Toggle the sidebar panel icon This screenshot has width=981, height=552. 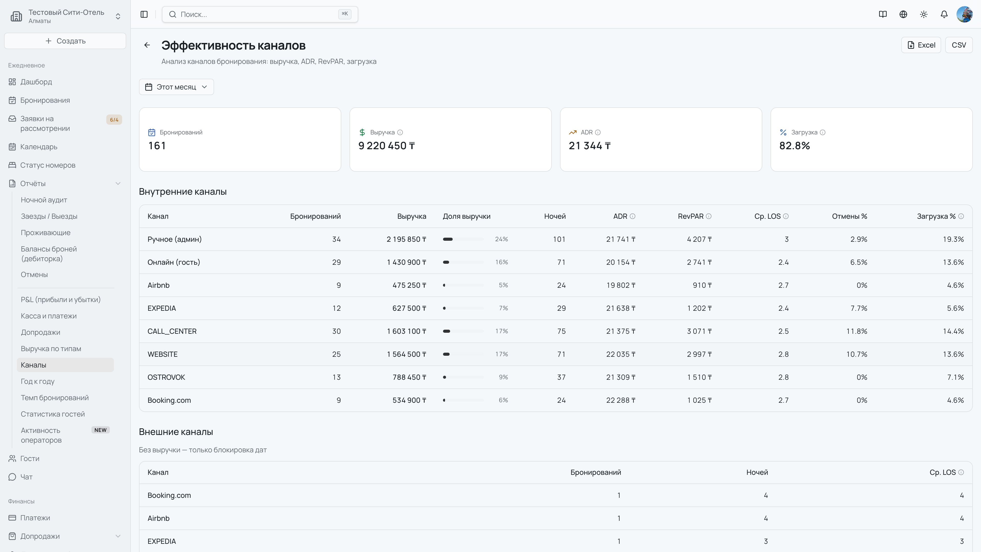coord(144,15)
